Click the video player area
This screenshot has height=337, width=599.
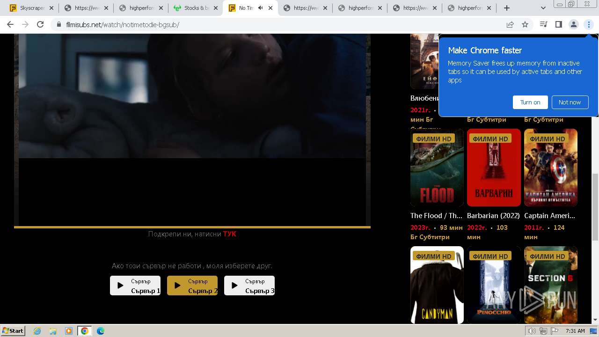click(192, 130)
